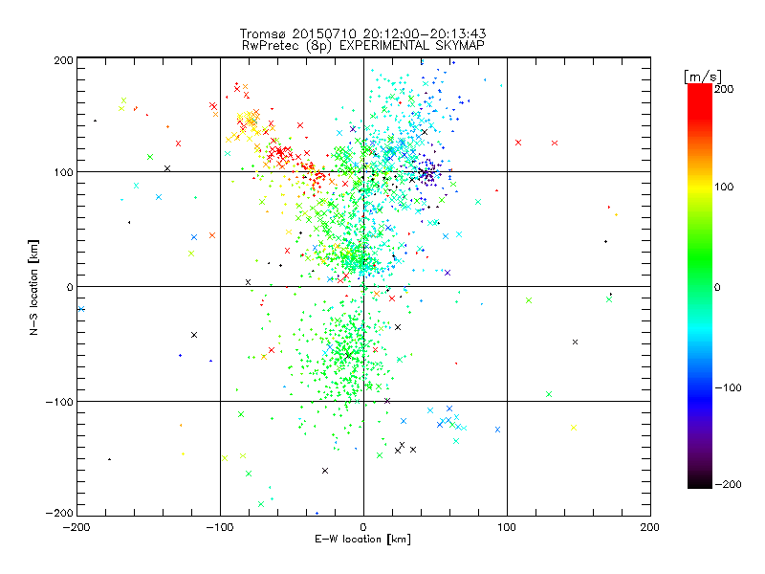The height and width of the screenshot is (574, 765).
Task: Click the '-200' tick label on N-S axis
Action: 59,513
